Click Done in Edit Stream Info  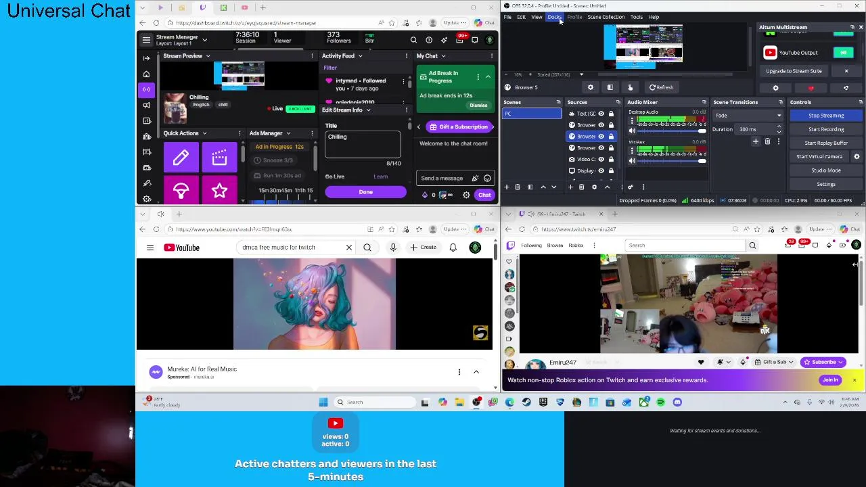pyautogui.click(x=365, y=192)
